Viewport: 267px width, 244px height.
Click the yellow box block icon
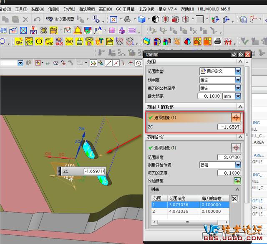click(x=53, y=30)
